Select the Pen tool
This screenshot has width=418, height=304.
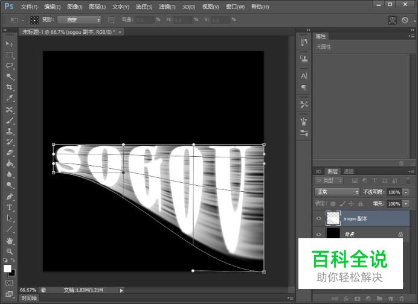point(10,197)
